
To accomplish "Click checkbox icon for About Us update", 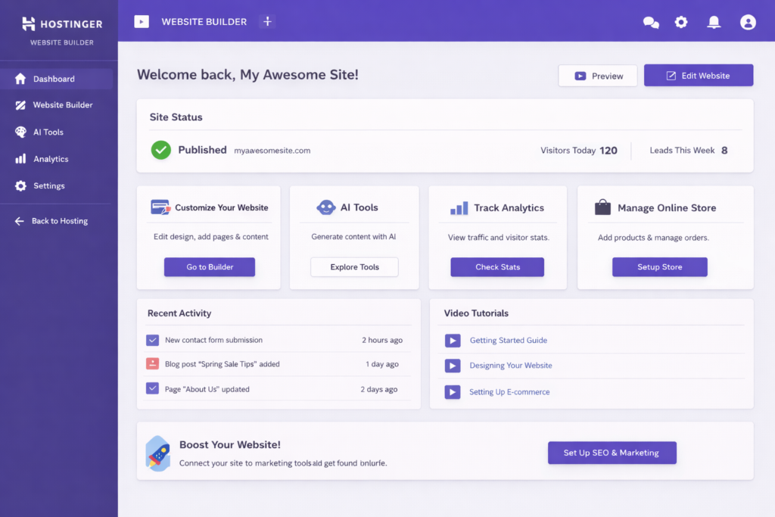I will [152, 389].
